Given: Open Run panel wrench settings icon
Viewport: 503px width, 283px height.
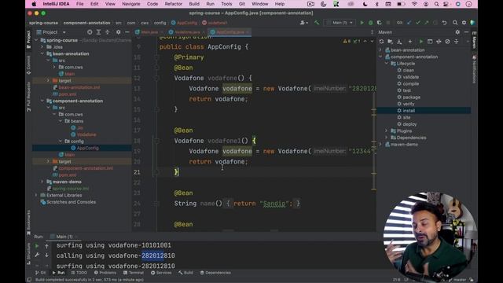Looking at the screenshot, I should click(x=37, y=255).
